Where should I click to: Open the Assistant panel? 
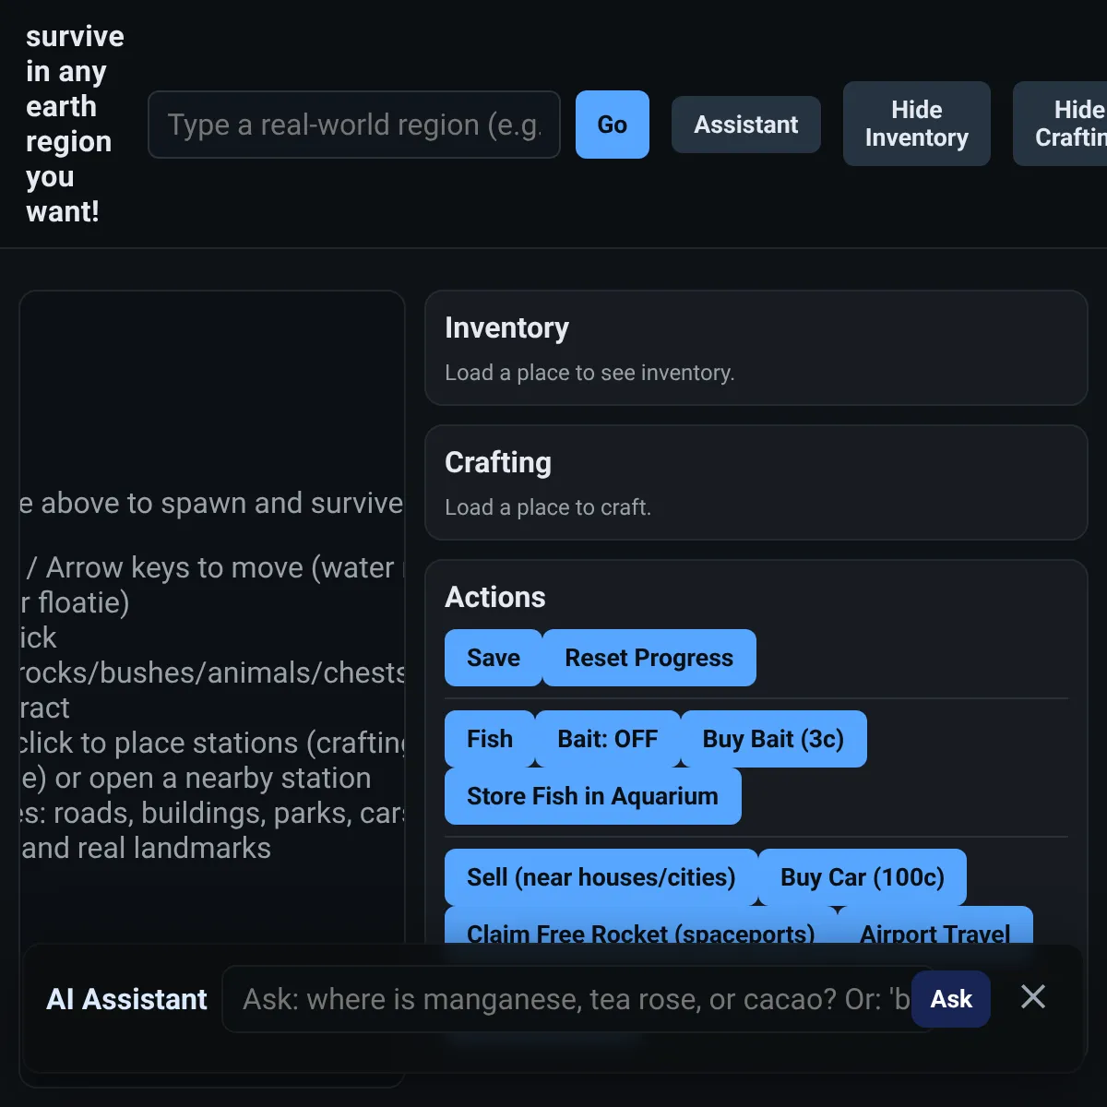pyautogui.click(x=746, y=125)
